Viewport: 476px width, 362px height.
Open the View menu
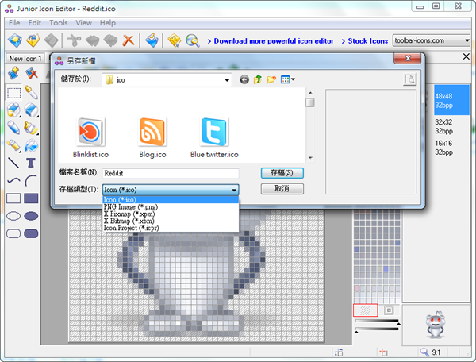(x=83, y=23)
